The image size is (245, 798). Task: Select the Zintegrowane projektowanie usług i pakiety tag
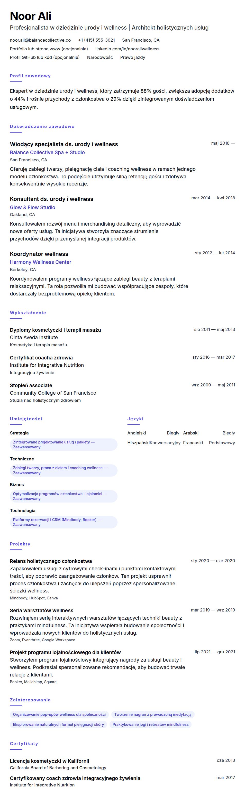point(63,444)
